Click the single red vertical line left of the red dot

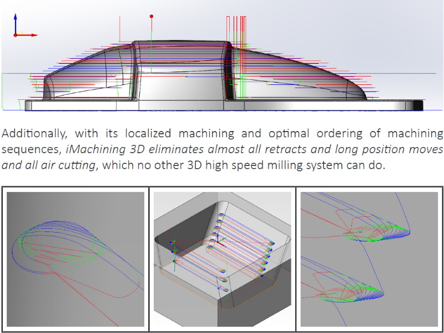120,33
